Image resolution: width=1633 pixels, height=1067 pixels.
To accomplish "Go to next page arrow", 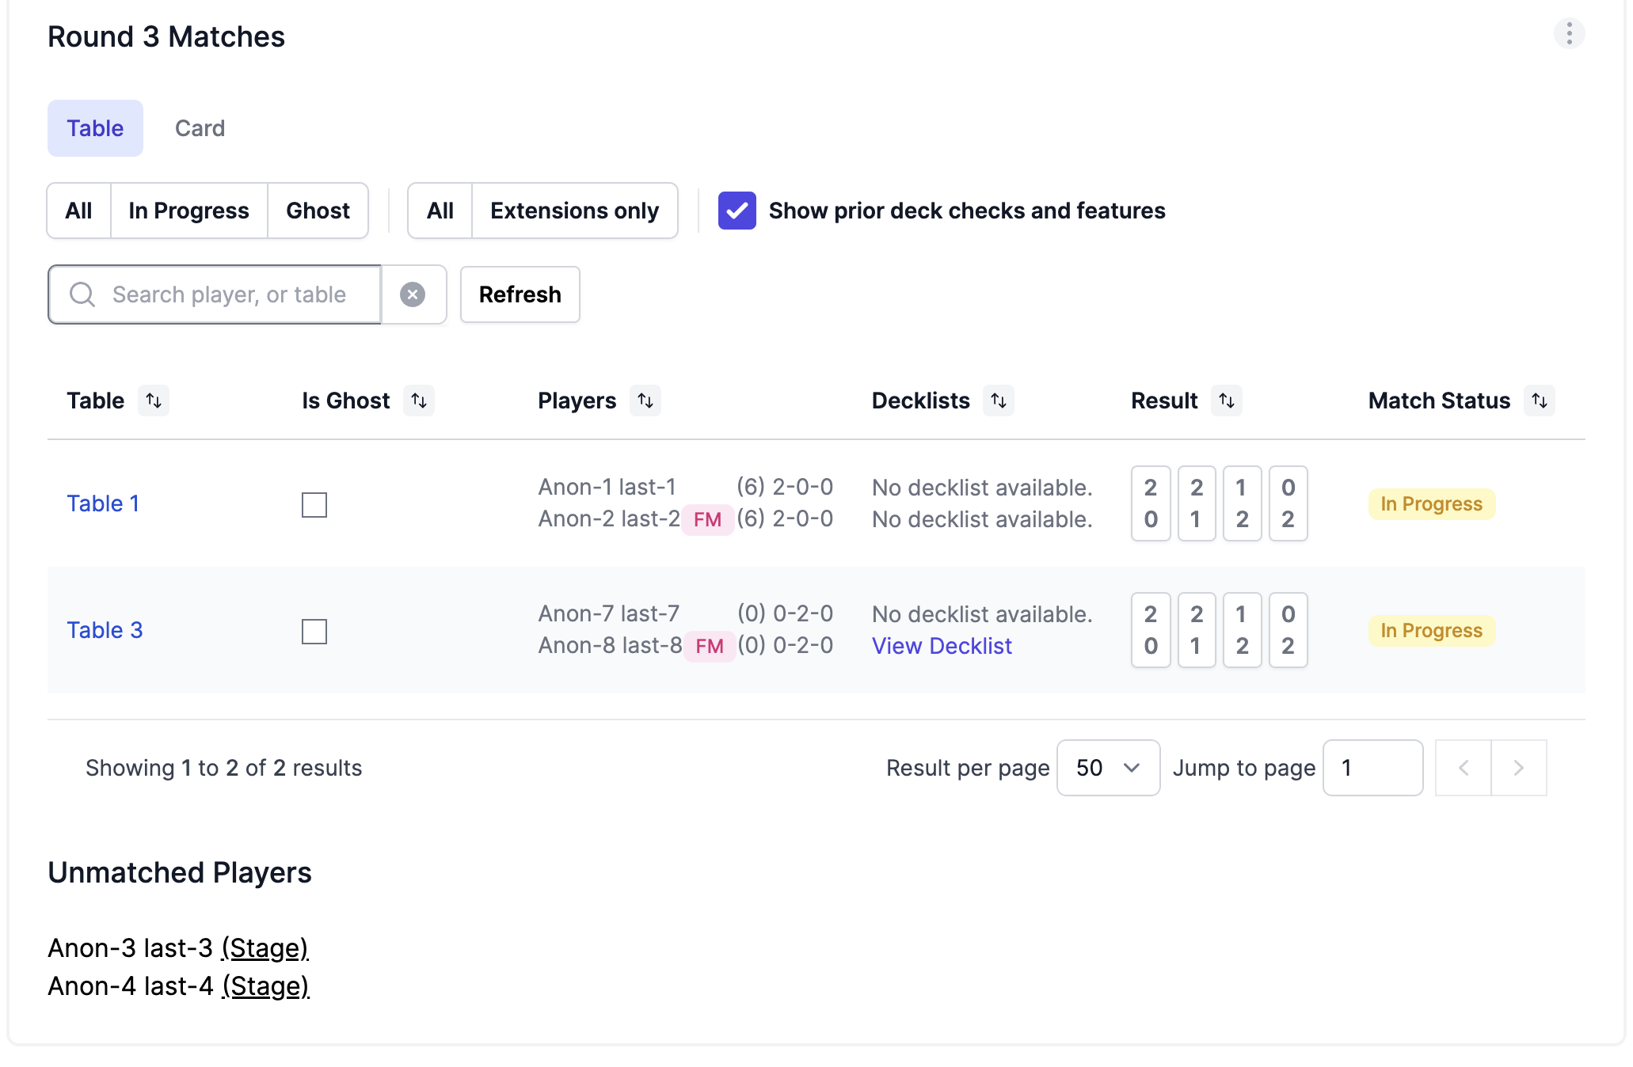I will point(1518,768).
